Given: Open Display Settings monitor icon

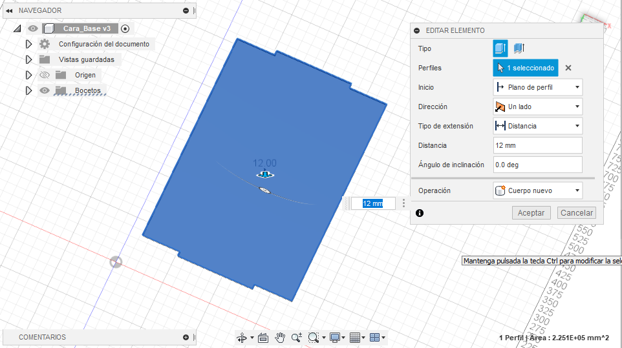Looking at the screenshot, I should [x=335, y=338].
